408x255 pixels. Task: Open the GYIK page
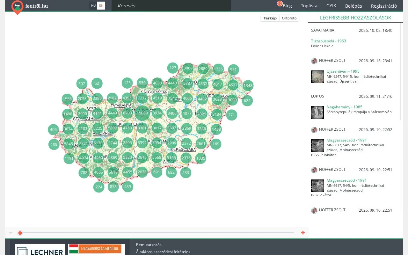click(331, 6)
